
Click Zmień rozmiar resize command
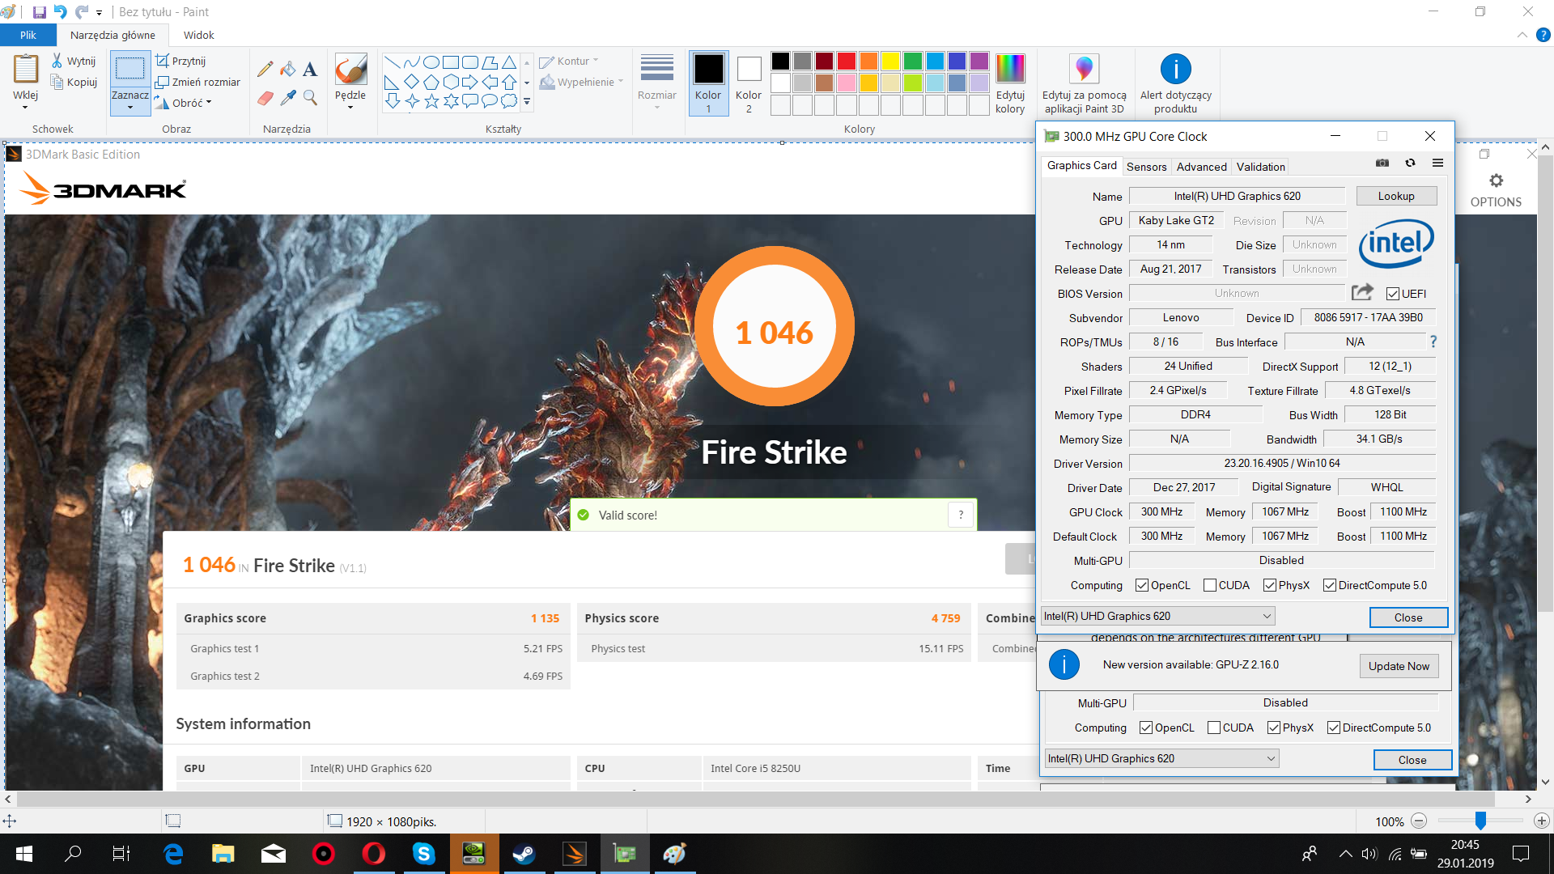197,82
